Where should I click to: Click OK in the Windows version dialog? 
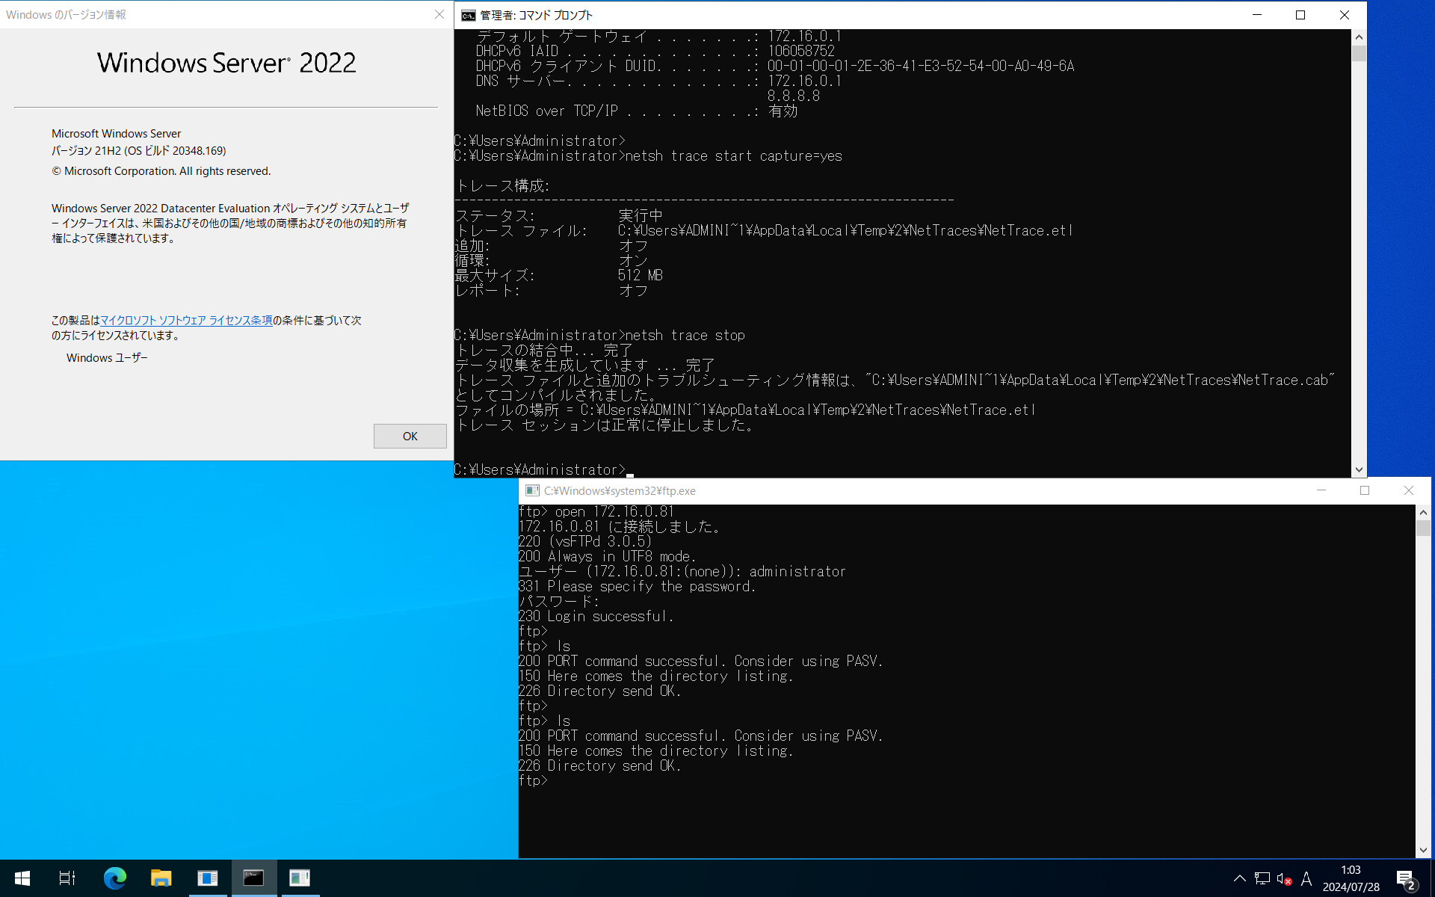410,436
